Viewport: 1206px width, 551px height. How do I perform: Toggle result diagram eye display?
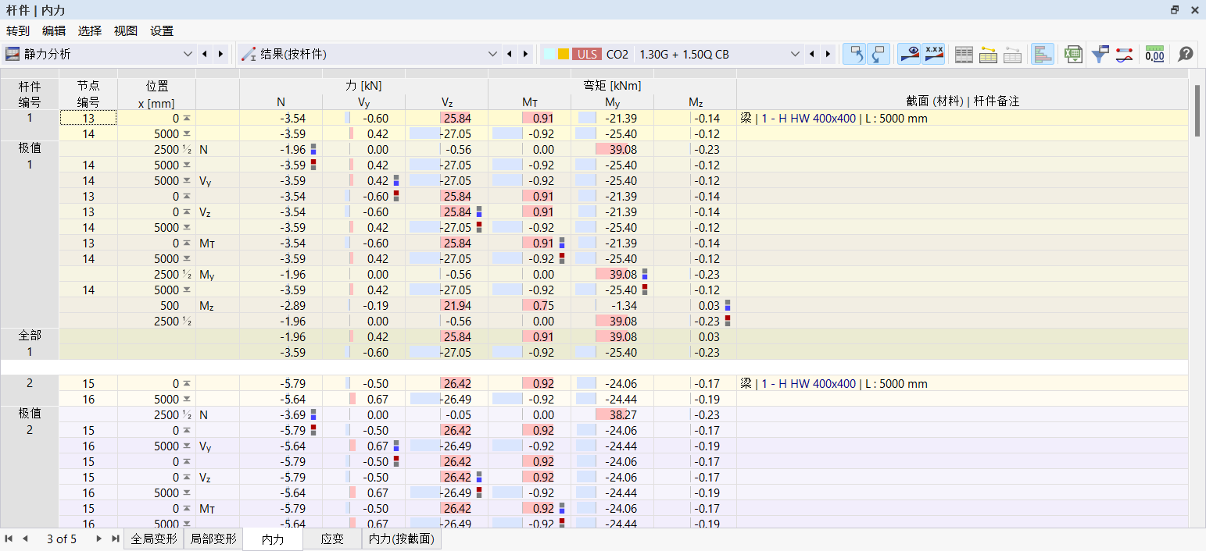tap(909, 54)
